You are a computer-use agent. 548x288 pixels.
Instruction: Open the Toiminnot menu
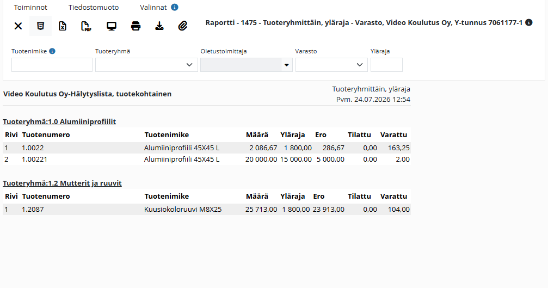[30, 7]
